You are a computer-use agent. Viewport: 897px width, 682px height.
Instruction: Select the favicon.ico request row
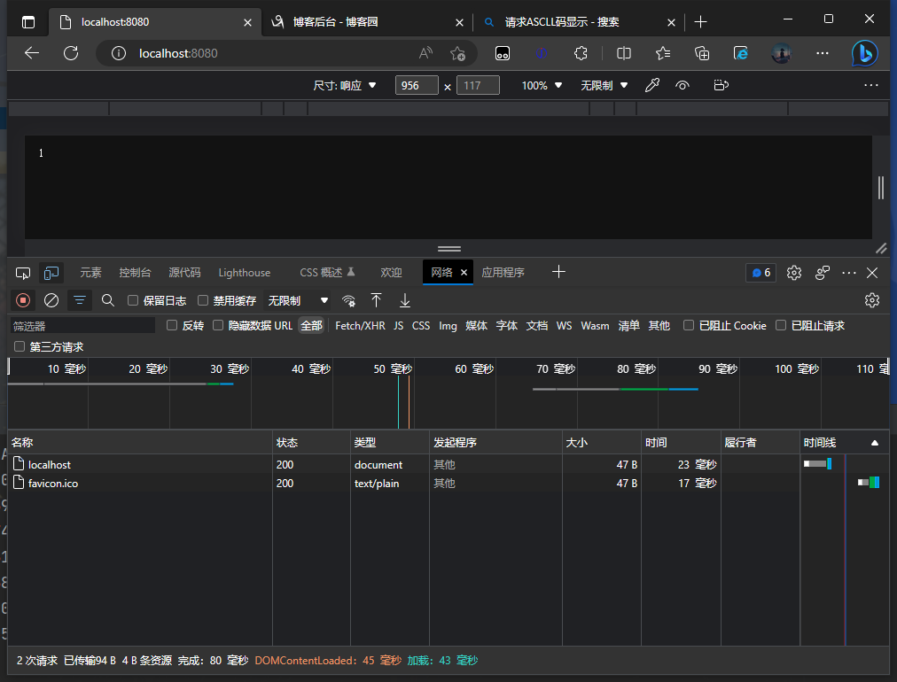coord(53,483)
